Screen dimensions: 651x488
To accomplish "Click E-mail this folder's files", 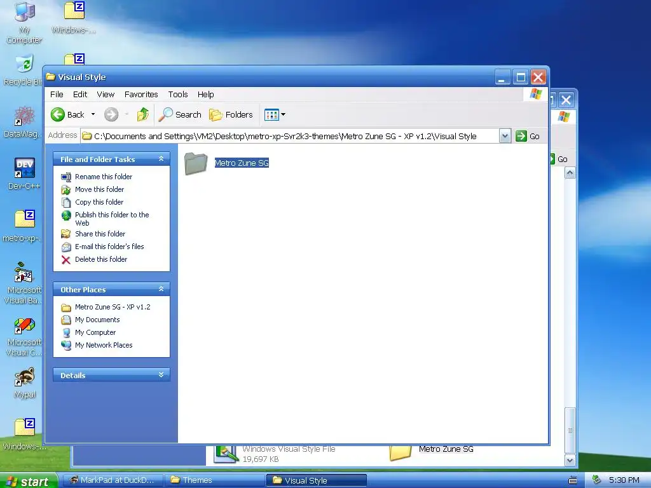I will tap(109, 247).
